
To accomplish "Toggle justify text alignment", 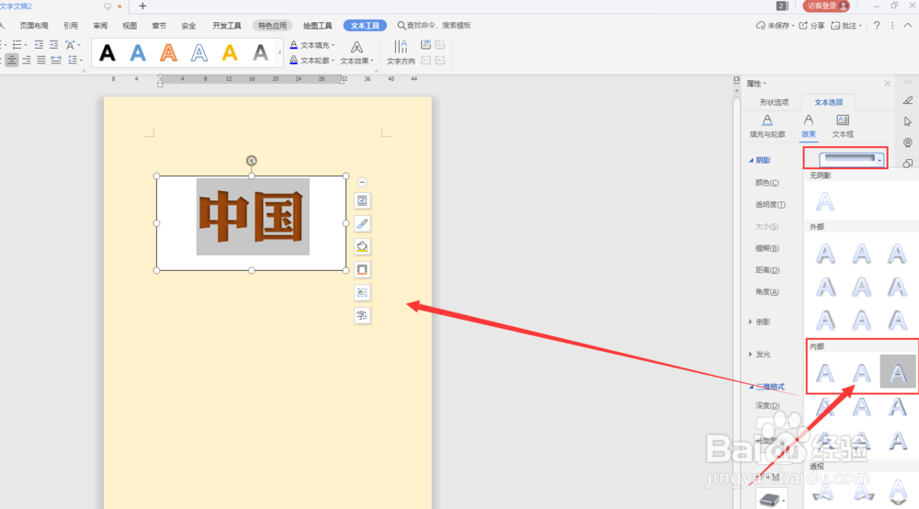I will tap(41, 60).
